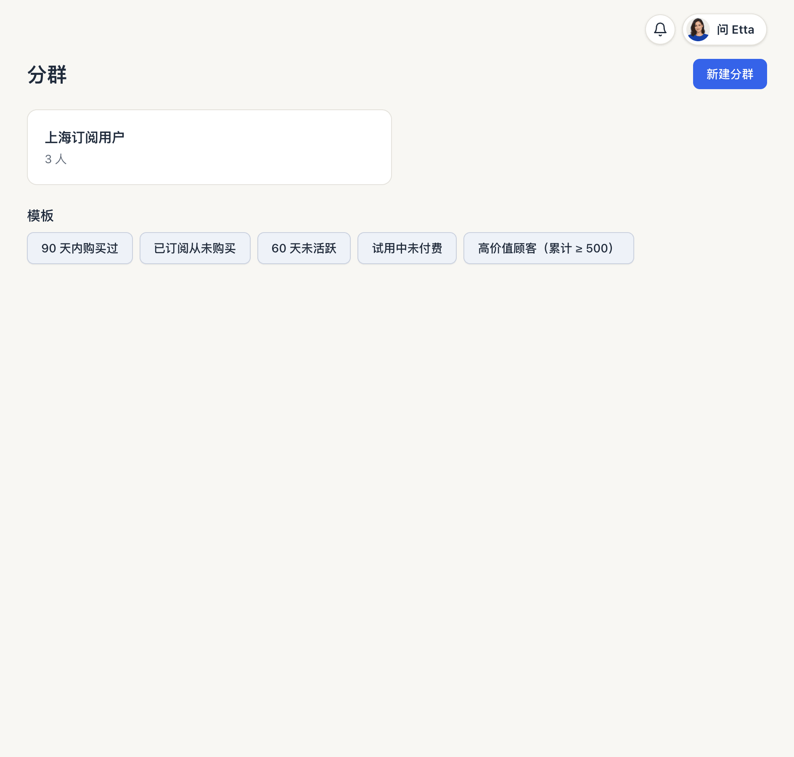This screenshot has width=794, height=757.
Task: Choose the 已订阅从未购买 template
Action: [195, 248]
